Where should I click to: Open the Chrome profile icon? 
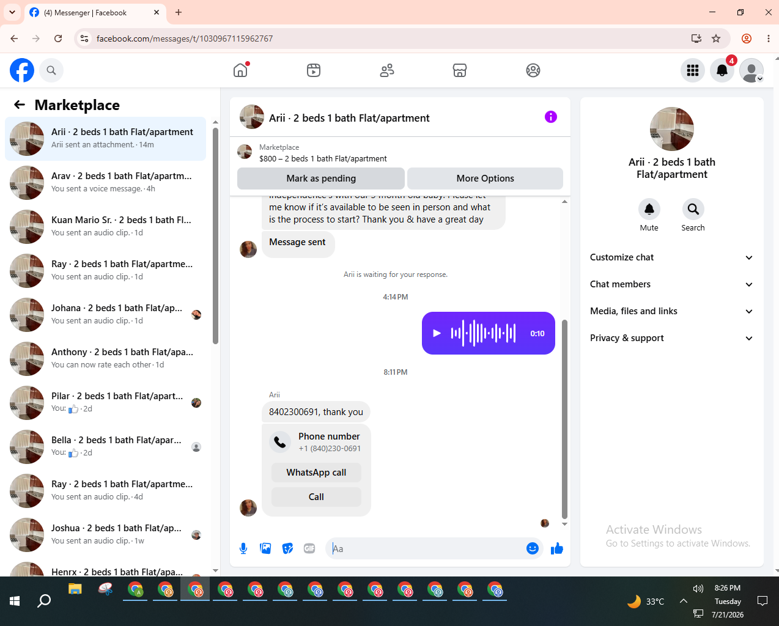click(747, 39)
